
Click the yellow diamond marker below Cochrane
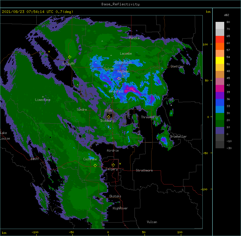[95, 166]
